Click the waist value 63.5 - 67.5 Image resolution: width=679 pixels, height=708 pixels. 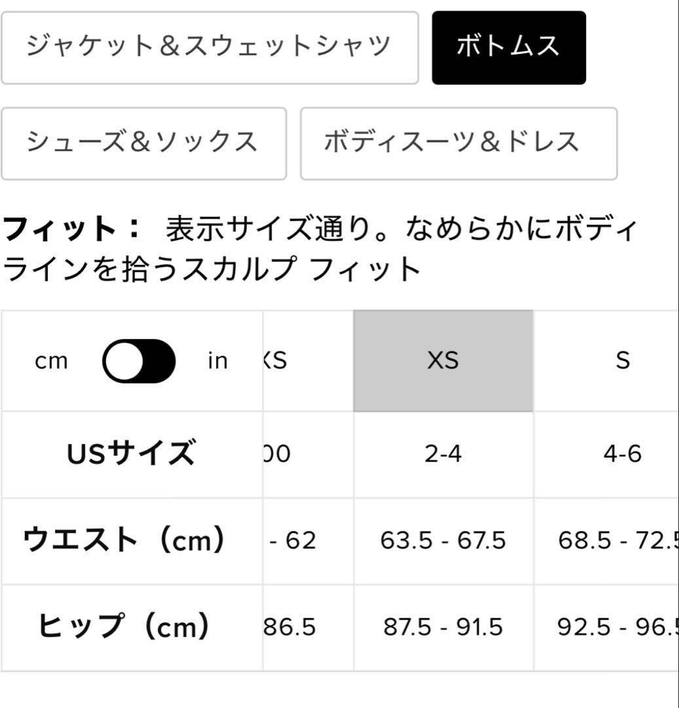443,541
